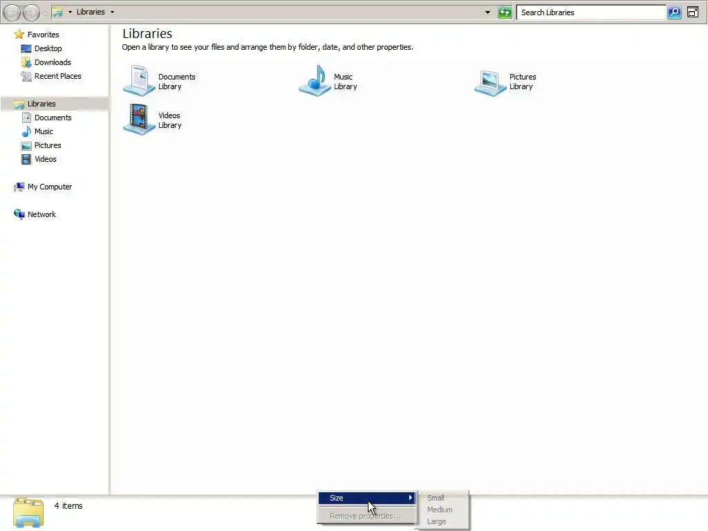Click the Libraries icon in sidebar
708x531 pixels.
click(19, 104)
